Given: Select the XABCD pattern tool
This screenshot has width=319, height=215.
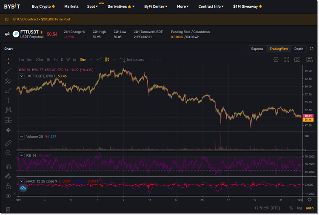Looking at the screenshot, I should [9, 110].
